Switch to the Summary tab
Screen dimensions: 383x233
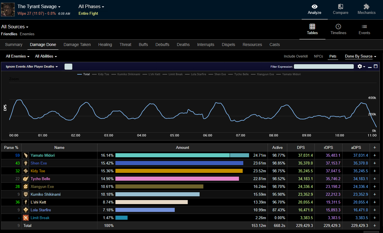pos(14,45)
